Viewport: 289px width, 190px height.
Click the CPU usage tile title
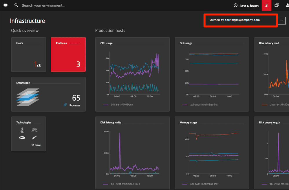tap(106, 43)
